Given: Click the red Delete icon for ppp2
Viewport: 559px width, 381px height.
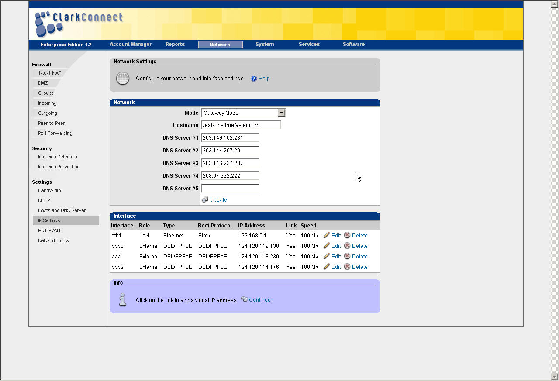Looking at the screenshot, I should pos(347,267).
